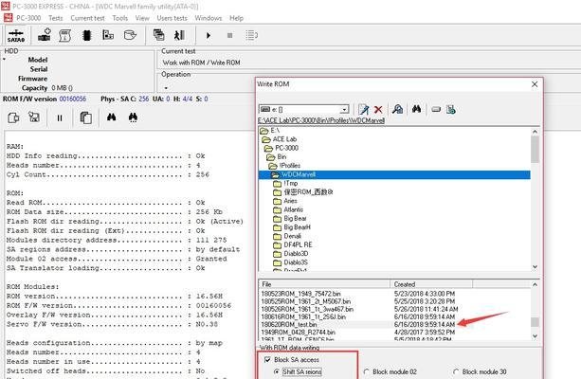The width and height of the screenshot is (581, 379).
Task: Click the rightmost Write ROM toolbar icon
Action: point(450,109)
